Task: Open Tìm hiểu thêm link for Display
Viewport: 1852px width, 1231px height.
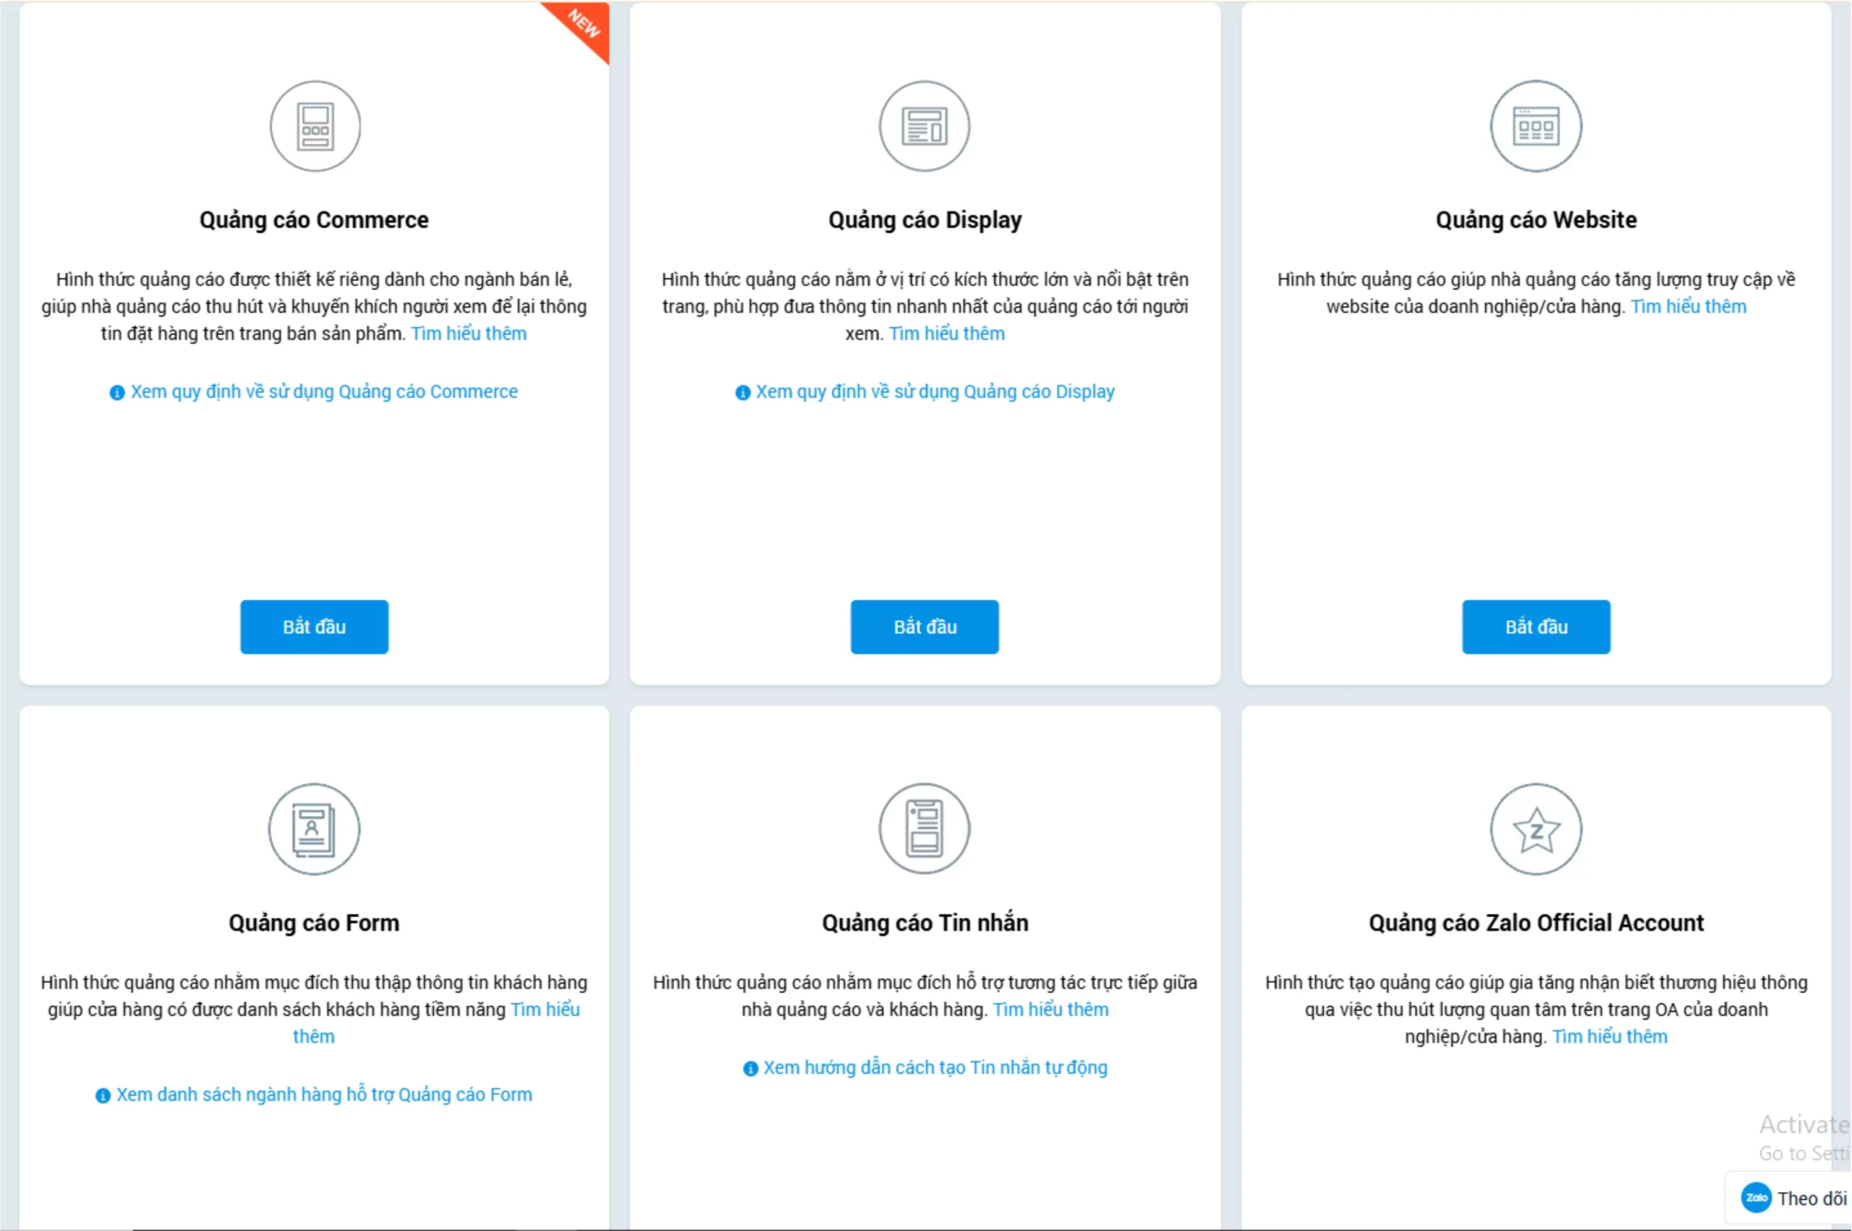Action: coord(946,334)
